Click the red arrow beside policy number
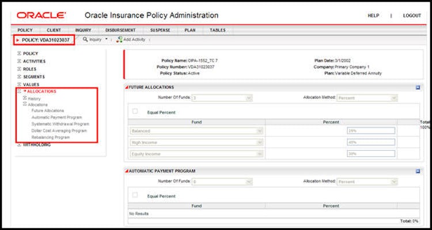 [18, 40]
